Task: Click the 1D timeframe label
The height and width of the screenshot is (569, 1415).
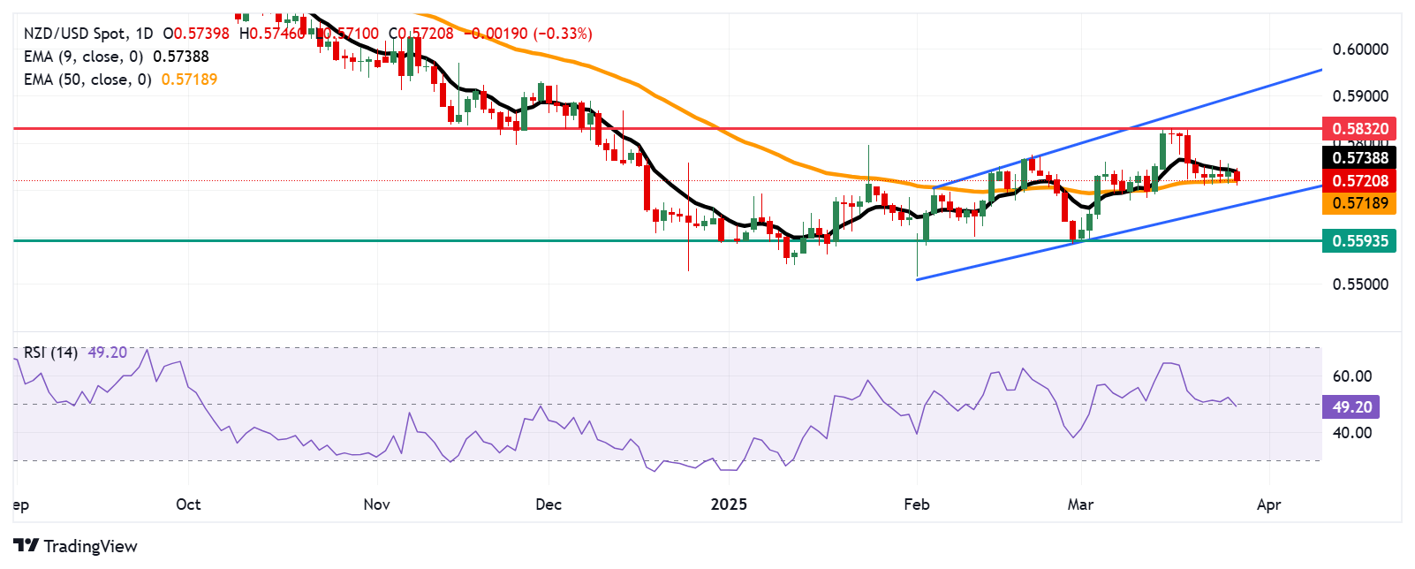Action: click(144, 34)
